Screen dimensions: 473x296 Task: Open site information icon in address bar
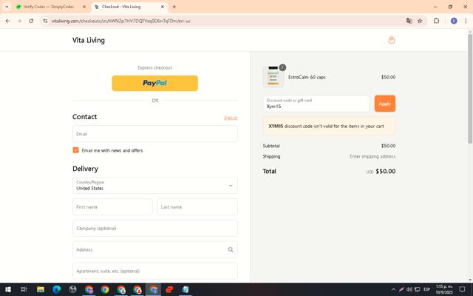(x=45, y=21)
